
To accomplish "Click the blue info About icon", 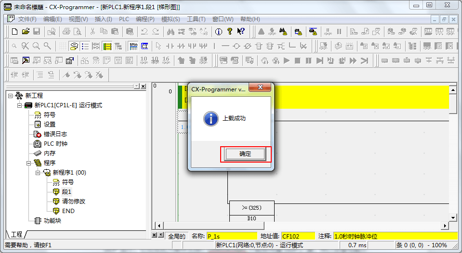I will (x=219, y=31).
